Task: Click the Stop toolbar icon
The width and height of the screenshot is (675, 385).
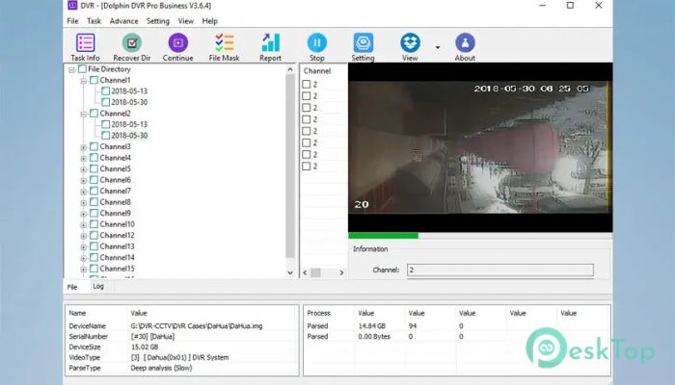Action: (x=317, y=47)
